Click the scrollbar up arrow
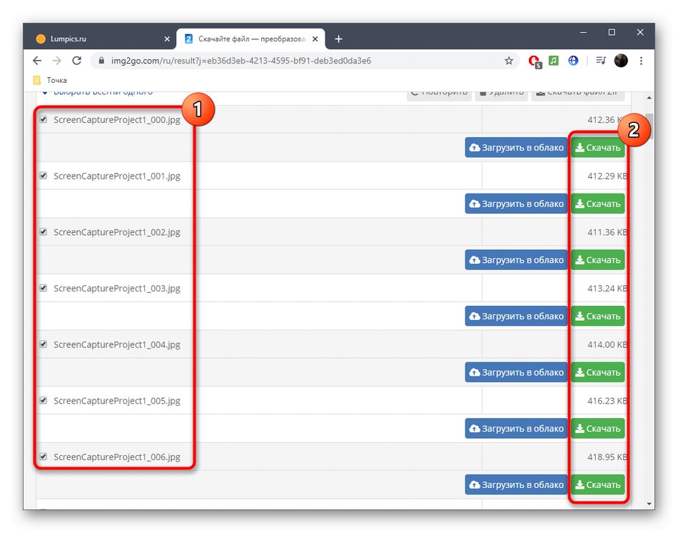 (x=649, y=98)
